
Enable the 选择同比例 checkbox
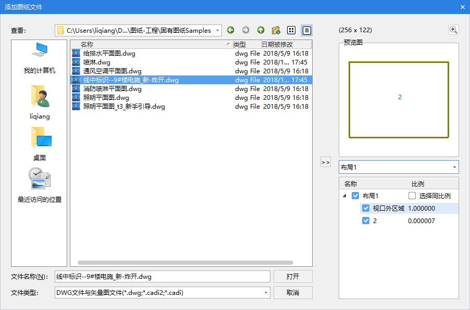click(413, 196)
